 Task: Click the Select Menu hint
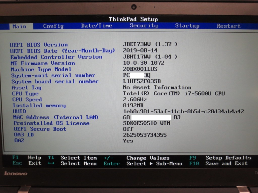79,163
